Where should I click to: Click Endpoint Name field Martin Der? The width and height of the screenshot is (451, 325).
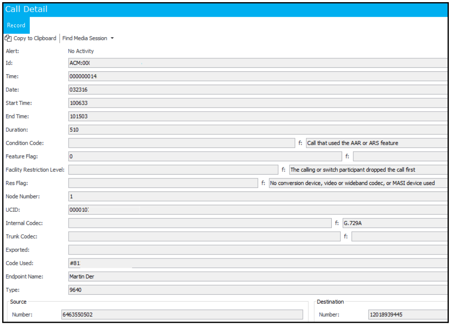point(258,277)
